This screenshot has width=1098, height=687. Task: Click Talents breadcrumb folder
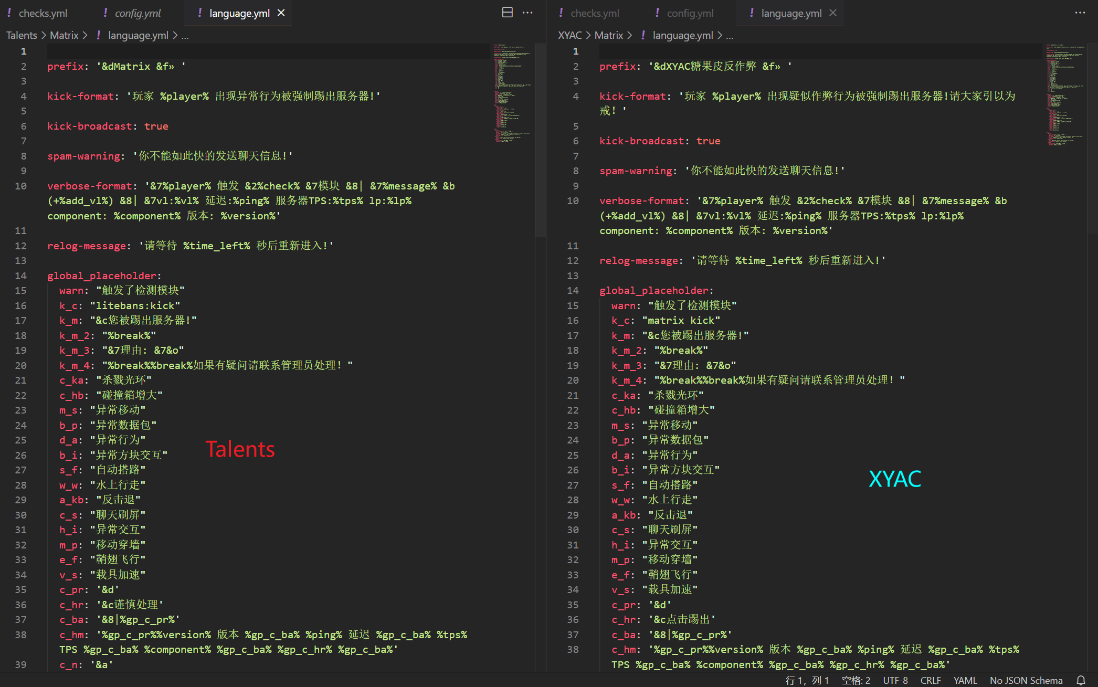click(22, 35)
